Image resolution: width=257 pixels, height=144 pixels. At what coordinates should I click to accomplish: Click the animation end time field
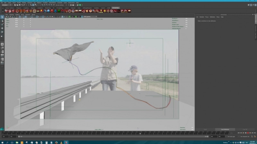coord(221,137)
